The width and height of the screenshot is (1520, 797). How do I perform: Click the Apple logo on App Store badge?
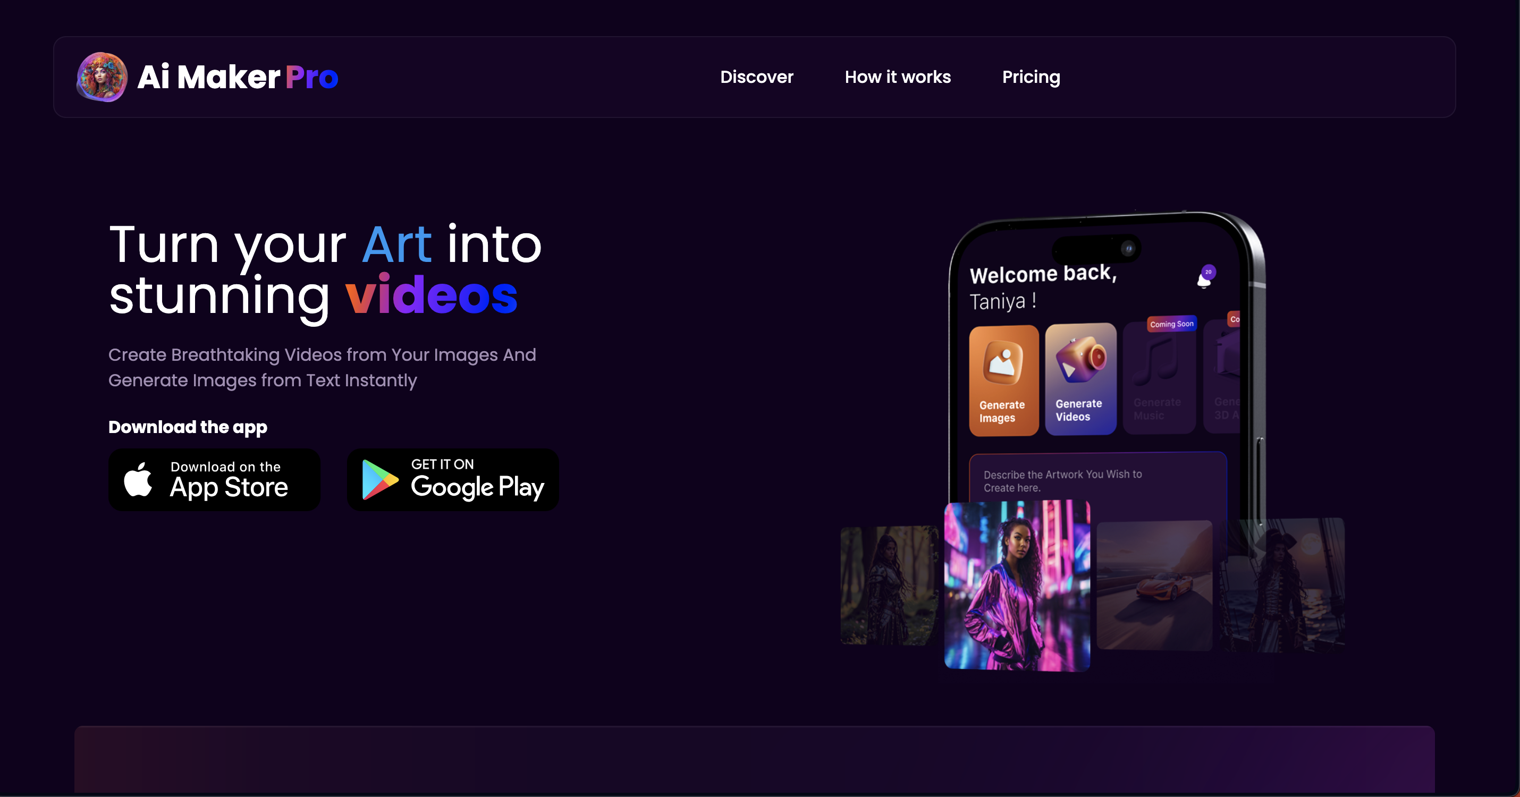coord(138,480)
